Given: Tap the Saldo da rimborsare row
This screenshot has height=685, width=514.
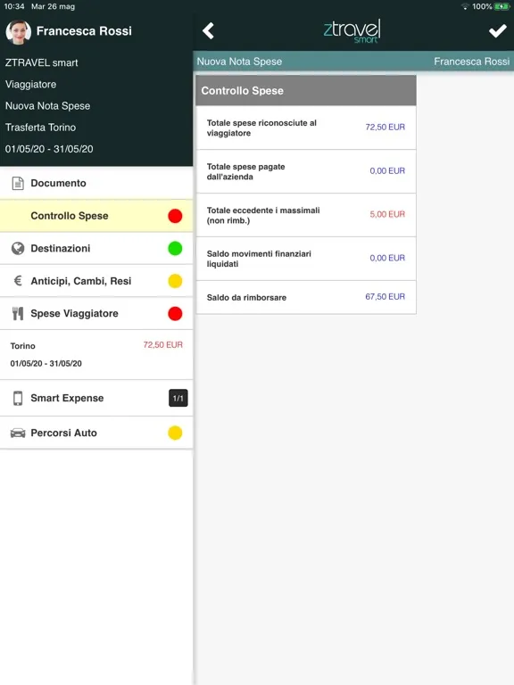Looking at the screenshot, I should click(x=306, y=297).
